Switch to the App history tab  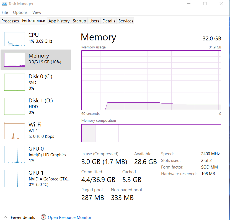tap(59, 21)
